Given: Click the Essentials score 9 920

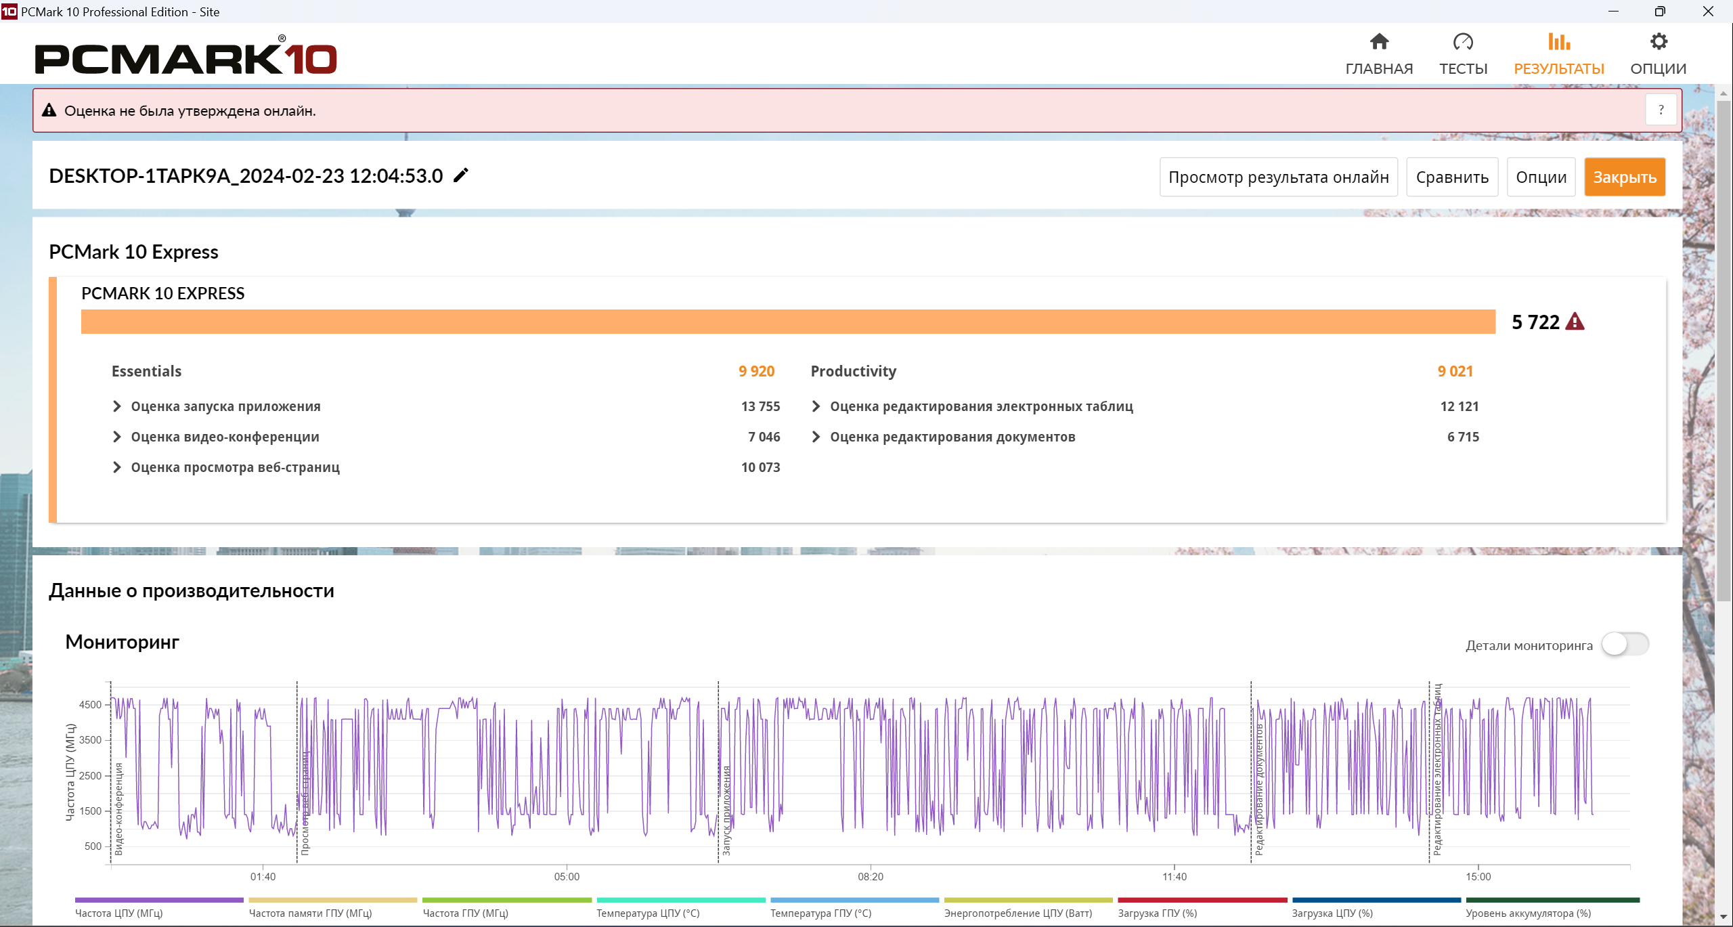Looking at the screenshot, I should click(756, 371).
